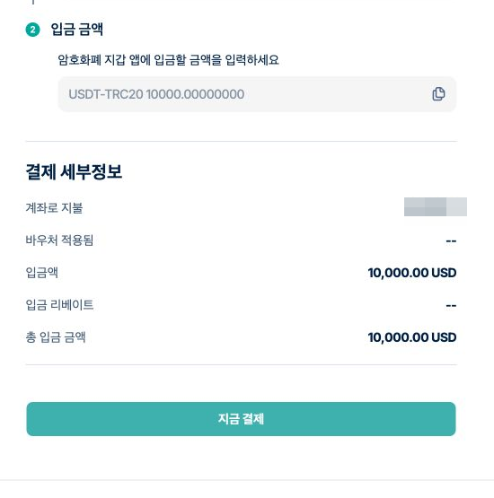494x498 pixels.
Task: Click the 10,000.00 USD value beside 입금액
Action: click(412, 273)
